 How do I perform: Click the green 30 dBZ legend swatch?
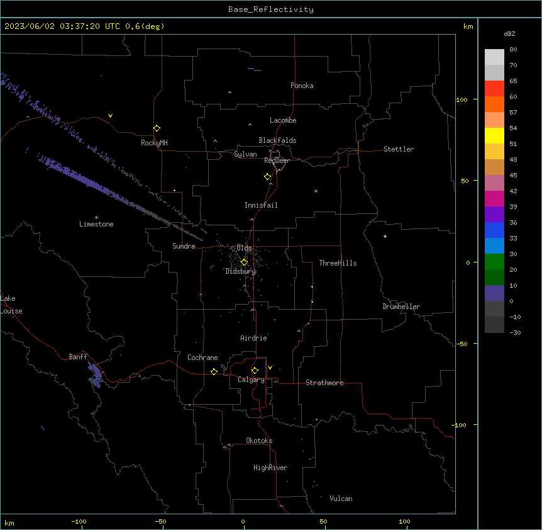494,262
